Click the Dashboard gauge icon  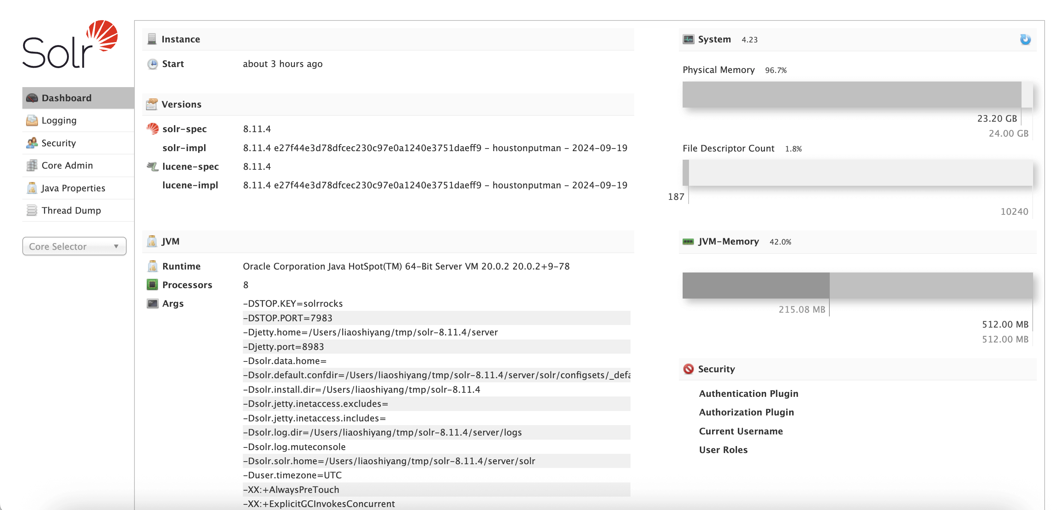coord(32,98)
